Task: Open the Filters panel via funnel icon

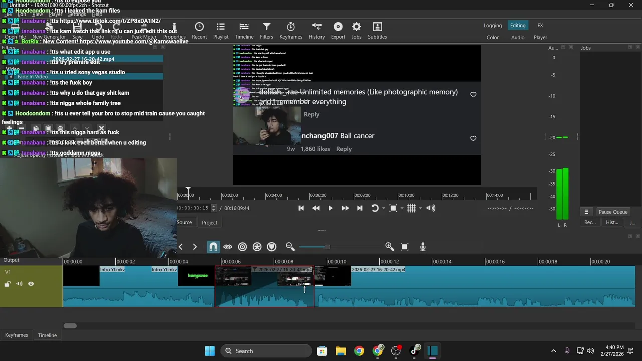Action: [267, 30]
